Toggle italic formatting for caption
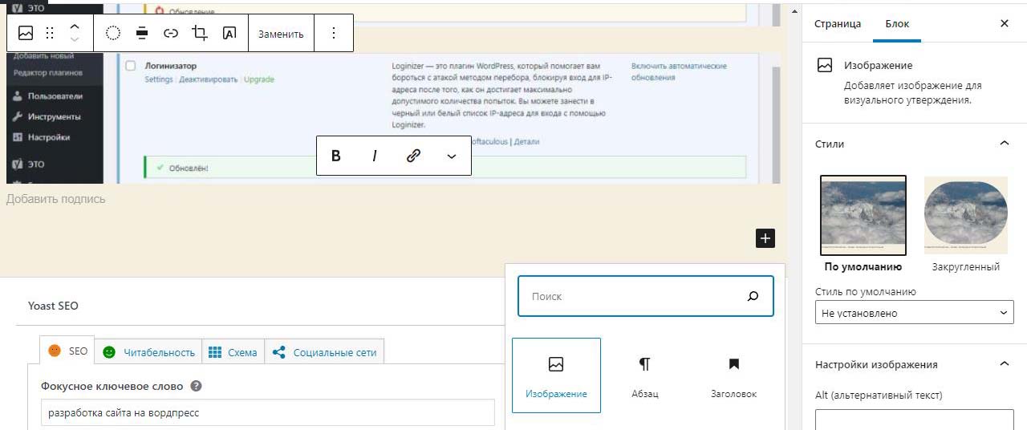Screen dimensions: 1027x430 [374, 156]
